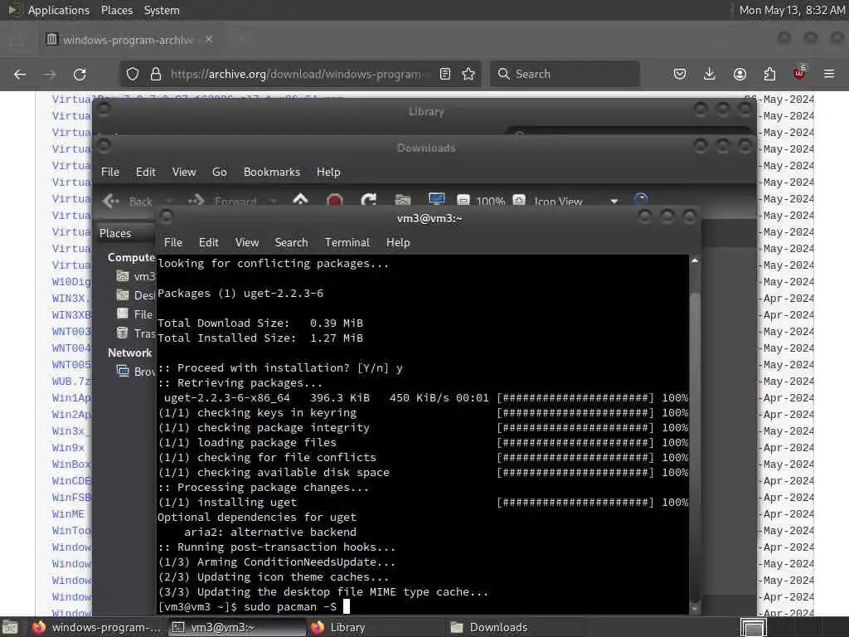Expand the Forward history dropdown arrow

274,201
